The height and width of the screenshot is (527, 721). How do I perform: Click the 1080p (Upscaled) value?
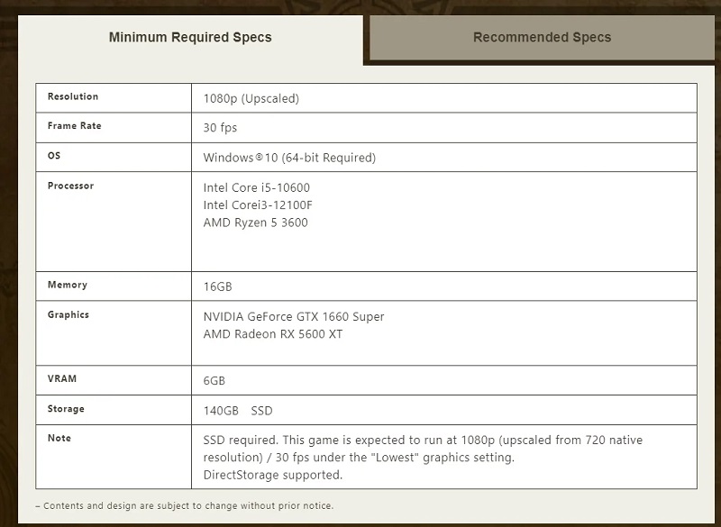pyautogui.click(x=251, y=98)
